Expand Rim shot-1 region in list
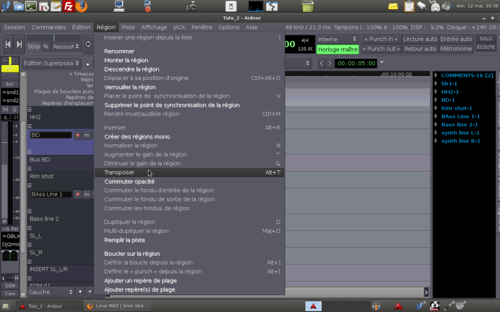The height and width of the screenshot is (312, 500). [x=436, y=108]
